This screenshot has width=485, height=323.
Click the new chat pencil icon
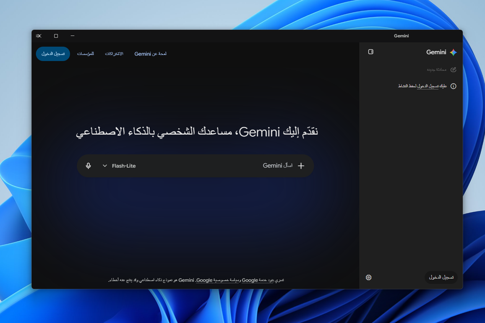tap(453, 70)
